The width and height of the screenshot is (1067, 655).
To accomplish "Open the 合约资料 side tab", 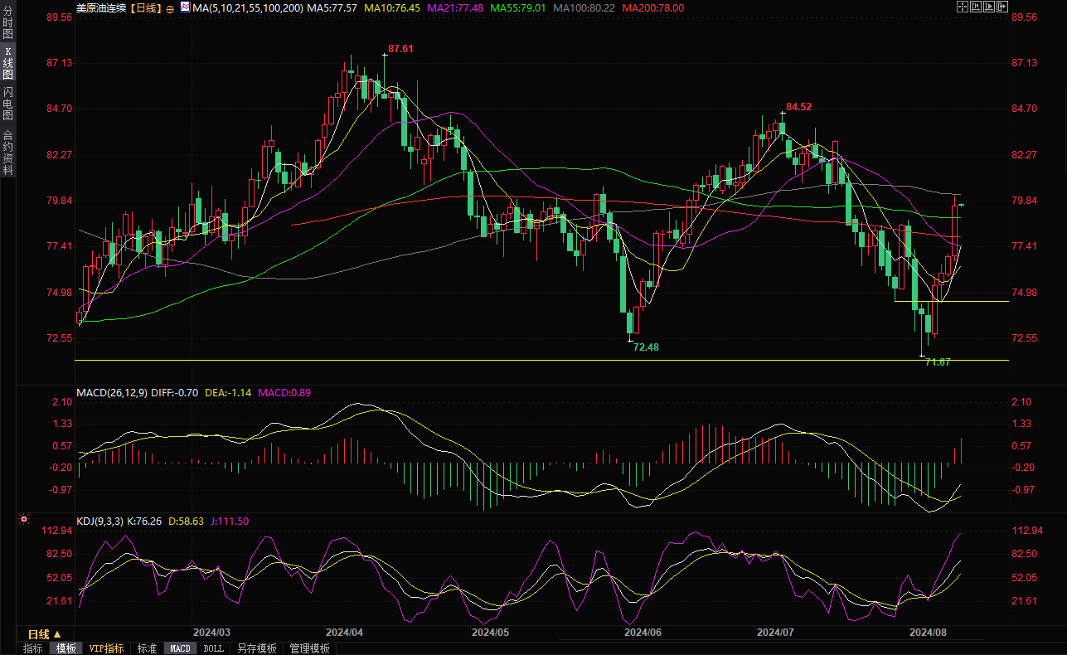I will [x=7, y=152].
